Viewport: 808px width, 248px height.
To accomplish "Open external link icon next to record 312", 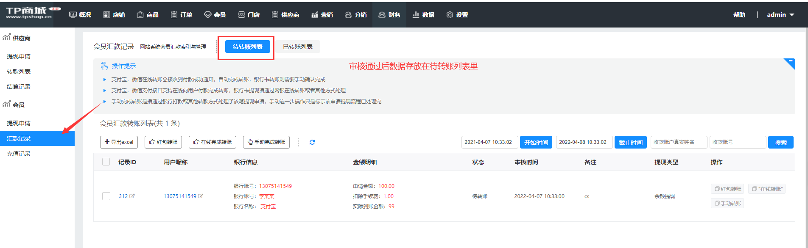I will 132,196.
